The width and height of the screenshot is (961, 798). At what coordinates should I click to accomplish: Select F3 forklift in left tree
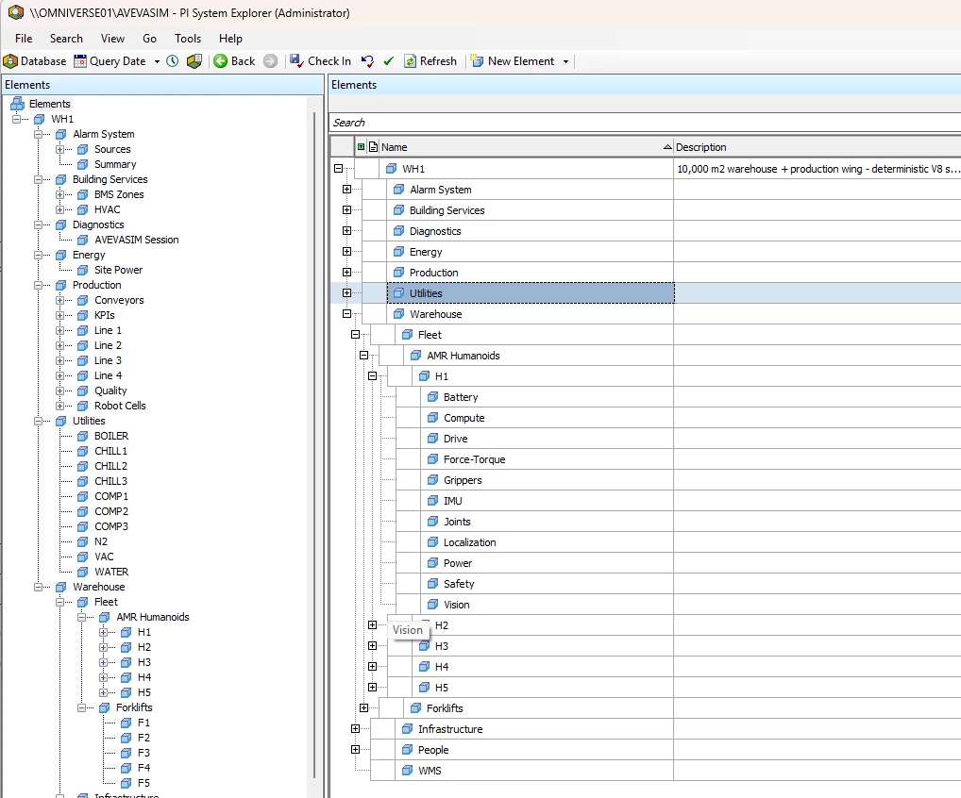point(143,754)
